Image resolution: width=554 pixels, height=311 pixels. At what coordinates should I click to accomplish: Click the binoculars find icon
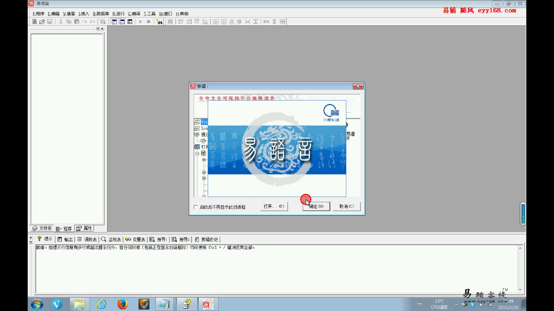(x=159, y=22)
